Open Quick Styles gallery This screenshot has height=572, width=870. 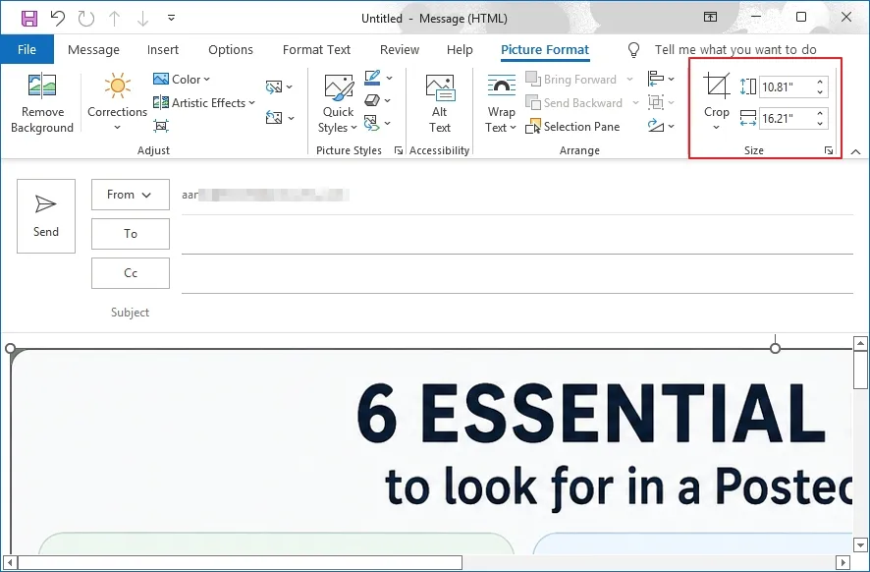tap(338, 103)
